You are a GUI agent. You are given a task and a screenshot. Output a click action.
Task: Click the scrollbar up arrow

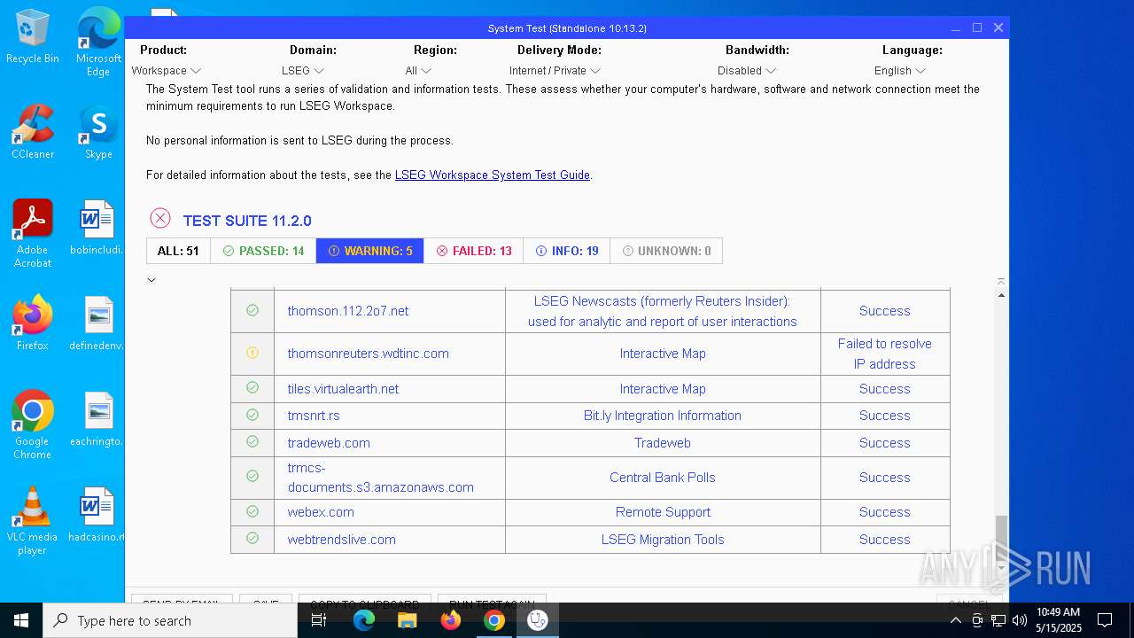pos(1001,295)
